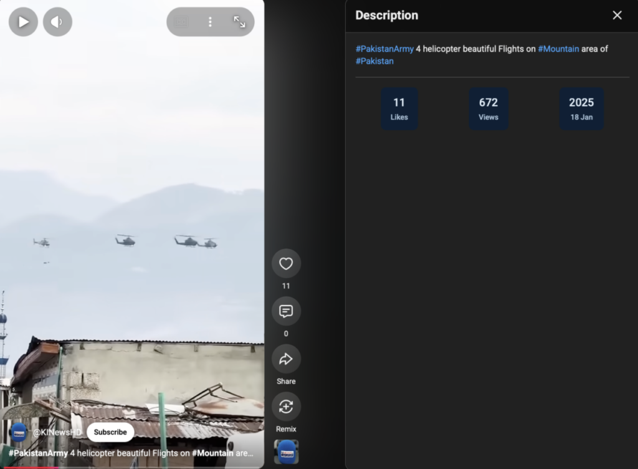Open the @KINewsHD channel name
This screenshot has width=638, height=469.
coord(57,432)
